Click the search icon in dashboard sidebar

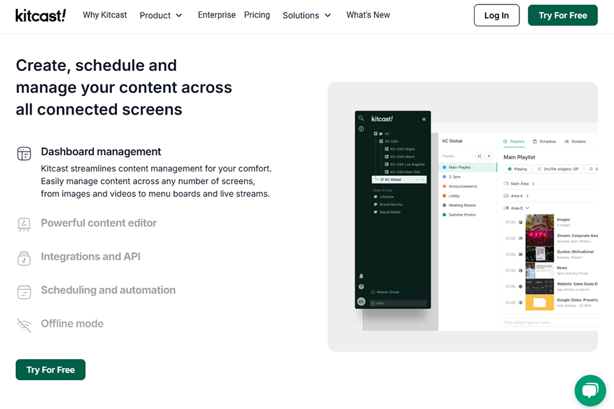[x=361, y=118]
